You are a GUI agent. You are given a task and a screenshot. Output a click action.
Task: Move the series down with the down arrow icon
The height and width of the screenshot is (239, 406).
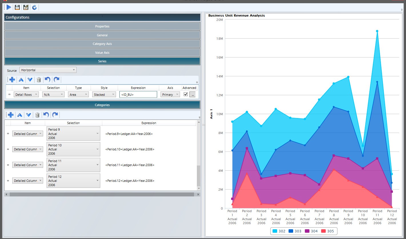[x=30, y=80]
